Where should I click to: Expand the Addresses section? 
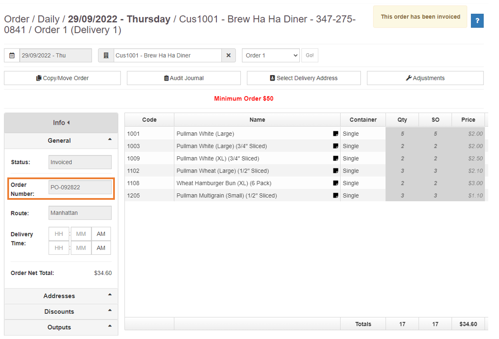(61, 296)
